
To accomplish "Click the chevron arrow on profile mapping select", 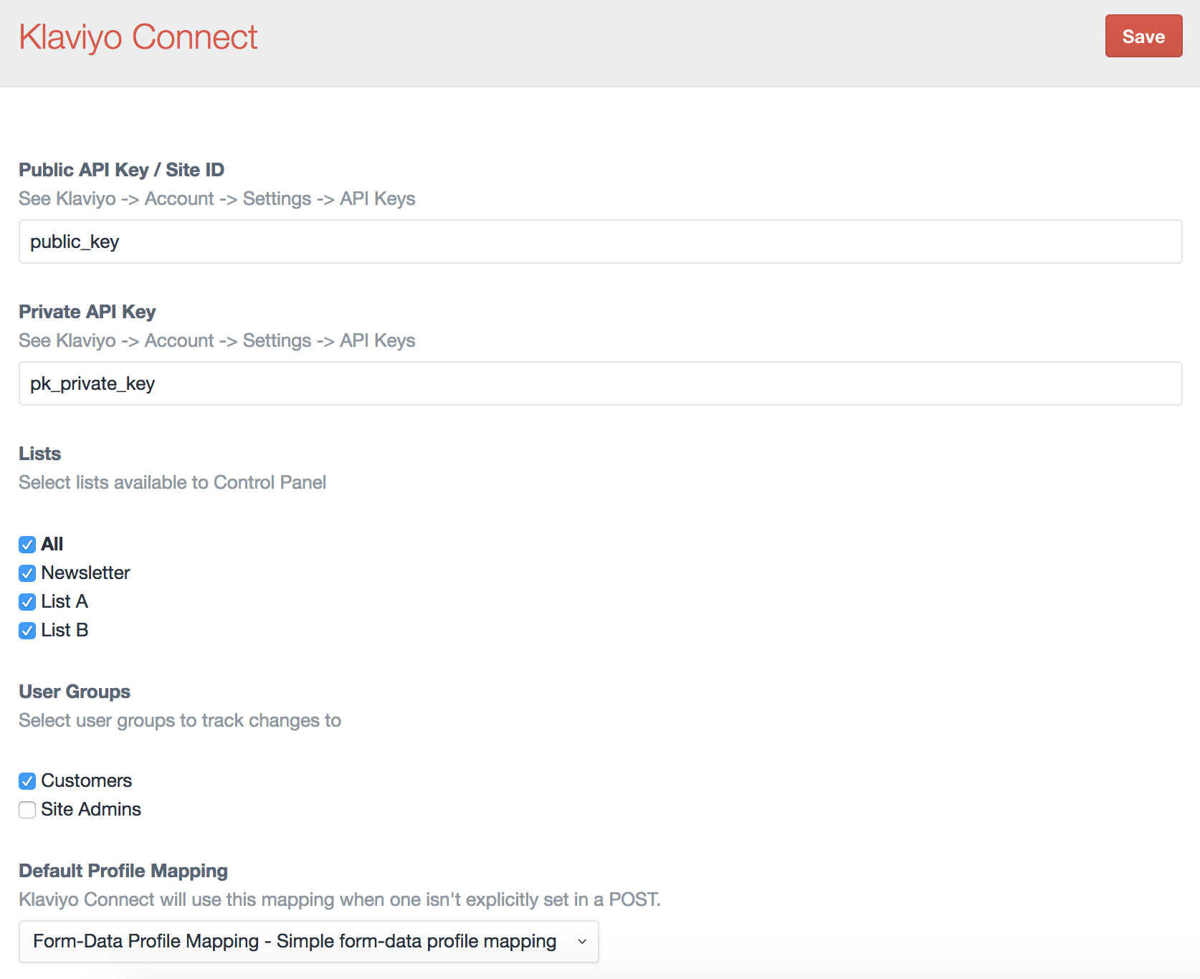I will coord(582,942).
